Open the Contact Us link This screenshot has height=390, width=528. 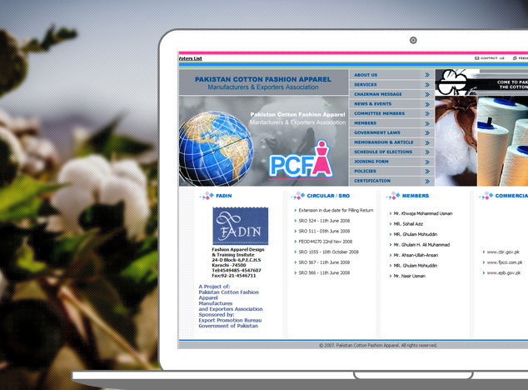pyautogui.click(x=492, y=58)
